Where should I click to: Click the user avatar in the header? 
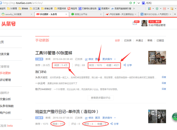pos(144,23)
